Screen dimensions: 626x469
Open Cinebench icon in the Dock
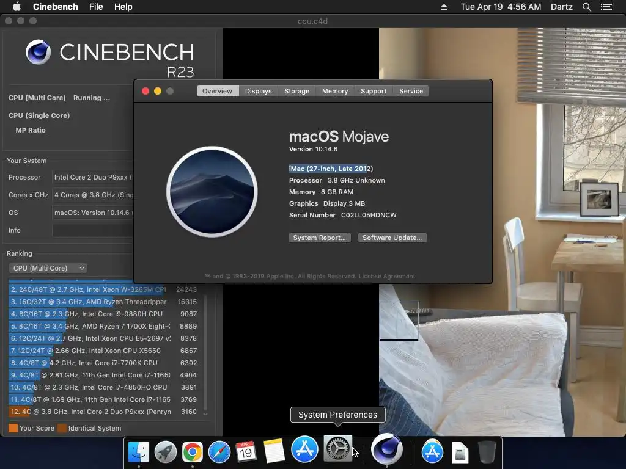386,448
